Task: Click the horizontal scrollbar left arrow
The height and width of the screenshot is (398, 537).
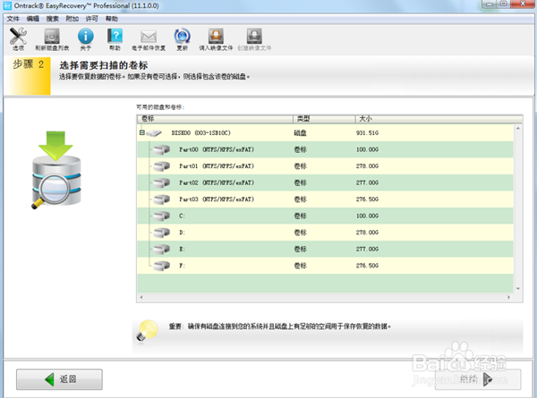Action: tap(141, 297)
